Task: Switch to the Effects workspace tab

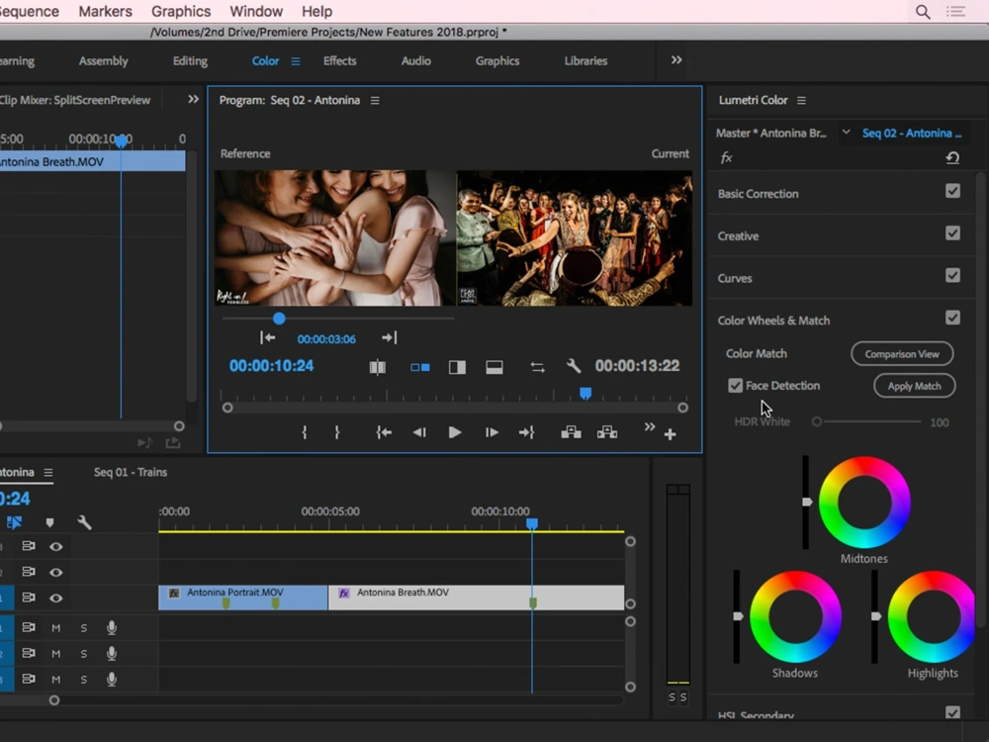Action: (339, 60)
